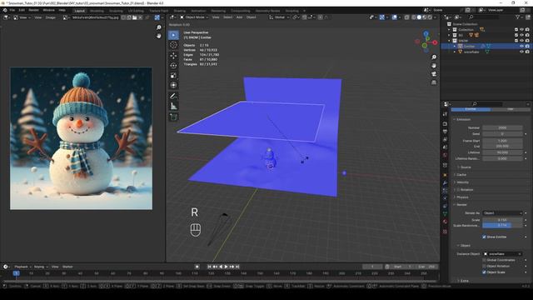533x300 pixels.
Task: Hide the snowflake object in outliner viewport
Action: [x=521, y=52]
